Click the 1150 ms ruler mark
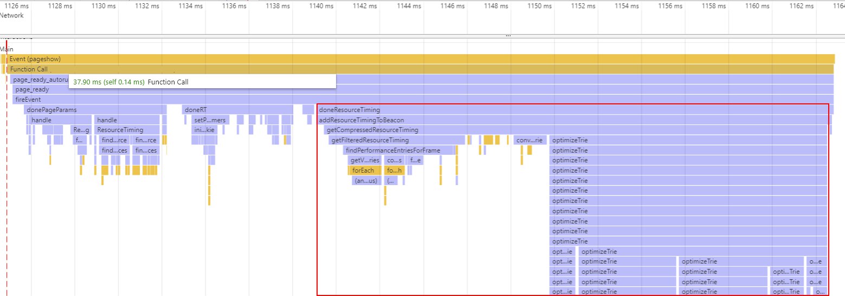The image size is (845, 296). coord(539,5)
